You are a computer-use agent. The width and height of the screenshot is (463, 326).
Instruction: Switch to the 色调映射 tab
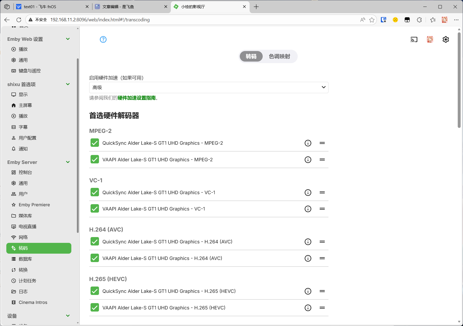pyautogui.click(x=279, y=57)
